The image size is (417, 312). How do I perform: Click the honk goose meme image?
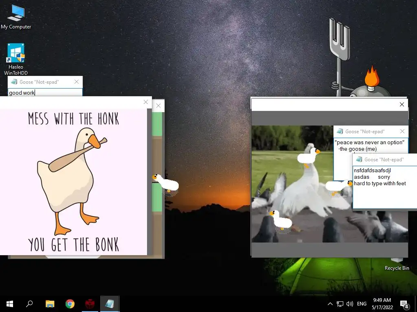tap(73, 182)
